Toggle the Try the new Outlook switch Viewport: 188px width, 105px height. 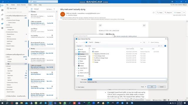click(x=185, y=5)
